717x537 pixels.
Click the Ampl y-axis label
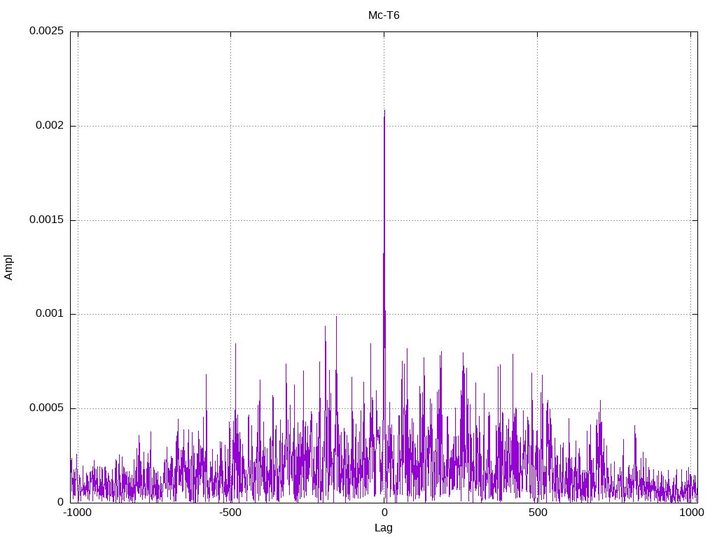[x=8, y=267]
